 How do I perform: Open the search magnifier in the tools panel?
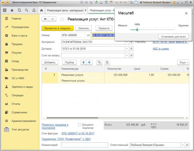click(27, 10)
